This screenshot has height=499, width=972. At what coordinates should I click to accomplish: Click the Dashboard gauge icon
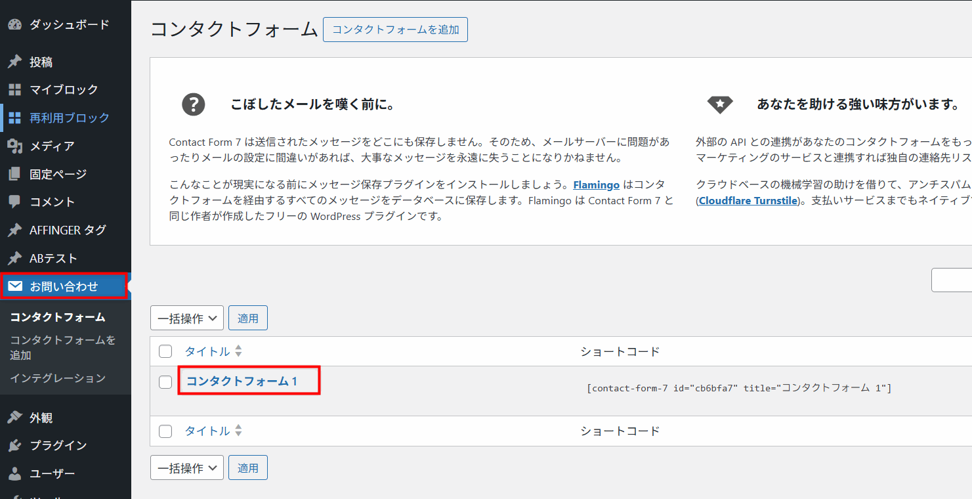(x=14, y=25)
